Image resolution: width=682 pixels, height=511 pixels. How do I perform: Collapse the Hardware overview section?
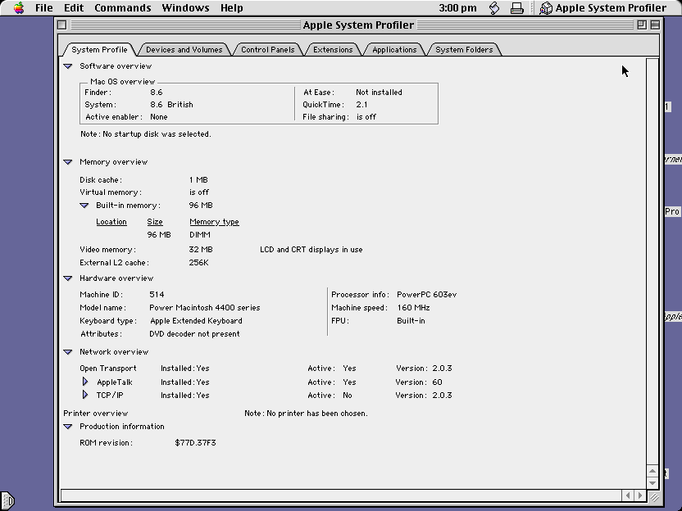(x=67, y=278)
